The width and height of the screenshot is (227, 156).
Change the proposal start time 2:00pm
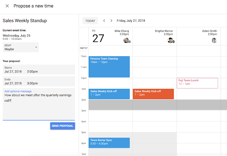click(x=32, y=72)
